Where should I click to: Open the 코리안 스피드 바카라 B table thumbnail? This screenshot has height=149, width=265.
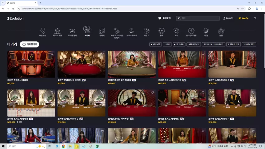tap(31, 103)
